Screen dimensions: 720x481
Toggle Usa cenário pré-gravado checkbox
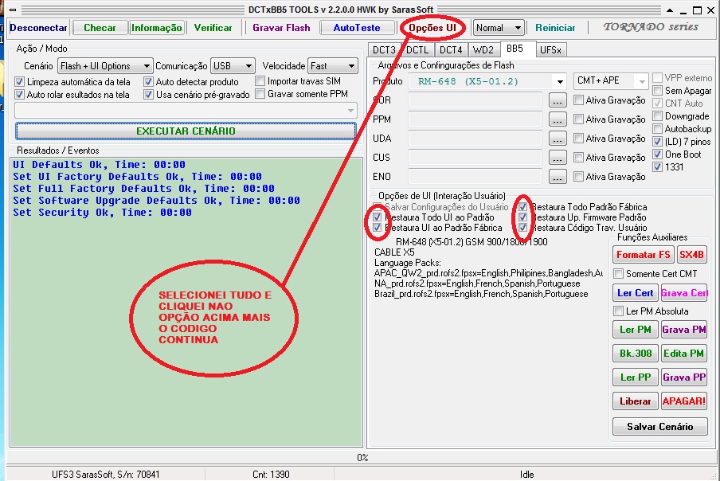[x=148, y=95]
